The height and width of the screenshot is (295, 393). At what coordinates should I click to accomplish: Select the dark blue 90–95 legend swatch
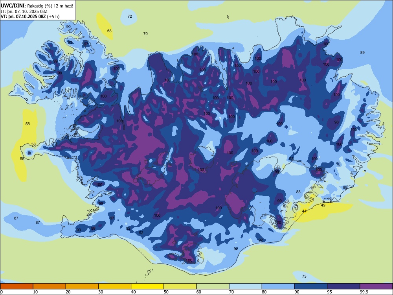click(311, 286)
